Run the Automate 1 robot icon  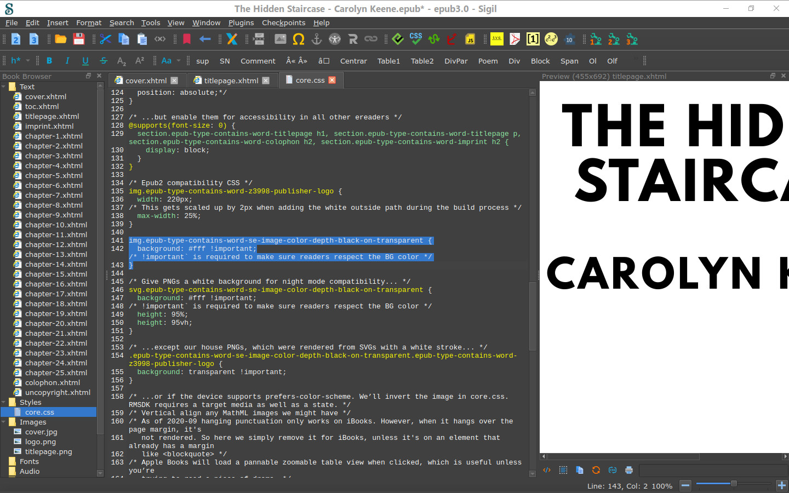(x=596, y=39)
